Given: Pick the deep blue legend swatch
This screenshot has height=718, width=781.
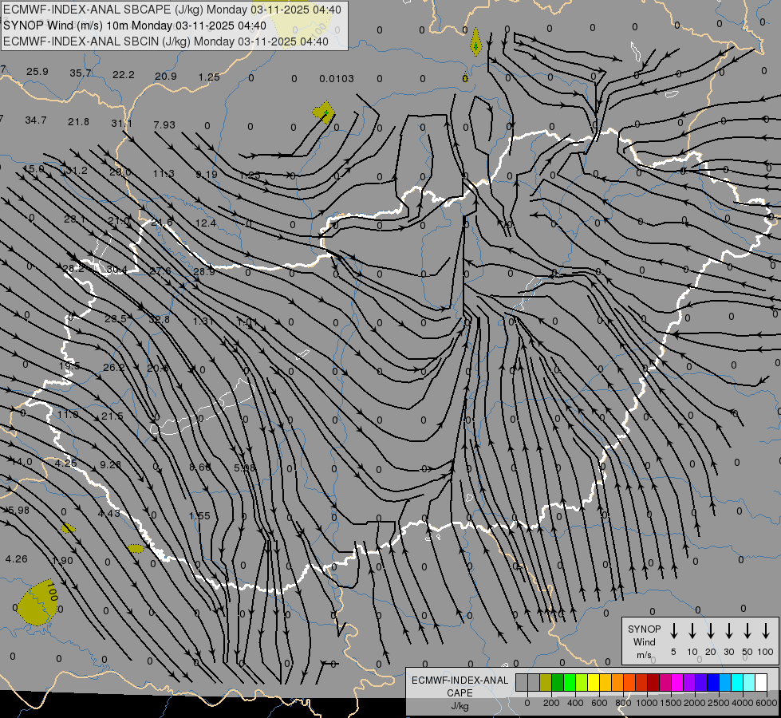Looking at the screenshot, I should coord(713,682).
